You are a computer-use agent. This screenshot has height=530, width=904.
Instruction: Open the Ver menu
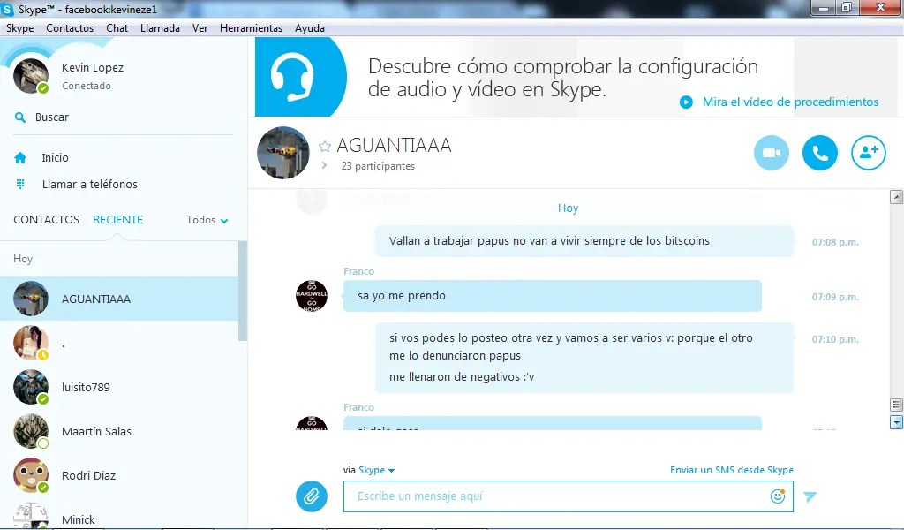200,27
